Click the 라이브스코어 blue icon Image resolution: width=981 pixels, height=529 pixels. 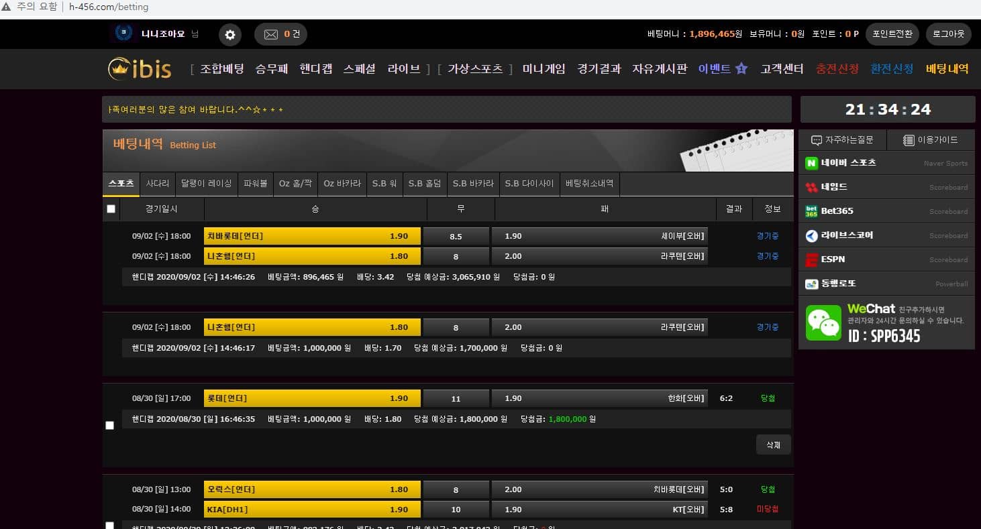tap(812, 235)
